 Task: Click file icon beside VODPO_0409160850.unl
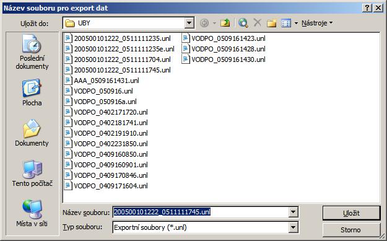click(68, 154)
